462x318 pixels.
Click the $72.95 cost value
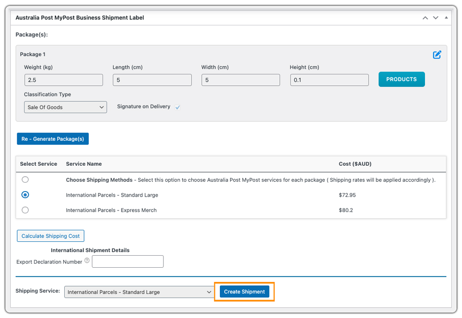pyautogui.click(x=347, y=195)
